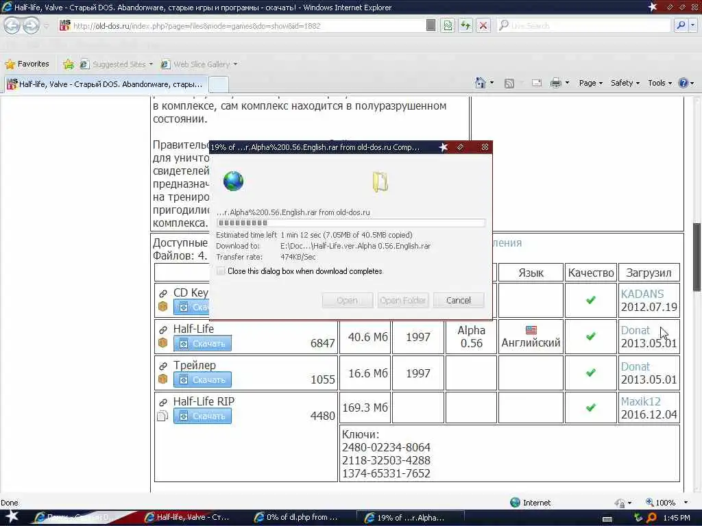
Task: Click the orange search icon in system tray
Action: click(x=651, y=518)
